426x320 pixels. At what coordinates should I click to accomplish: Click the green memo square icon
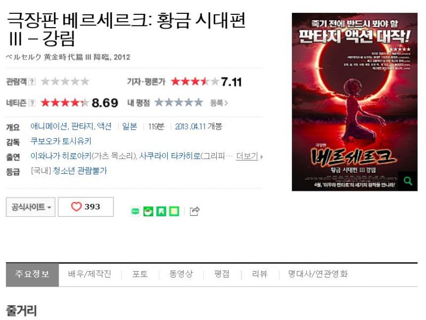tap(174, 211)
